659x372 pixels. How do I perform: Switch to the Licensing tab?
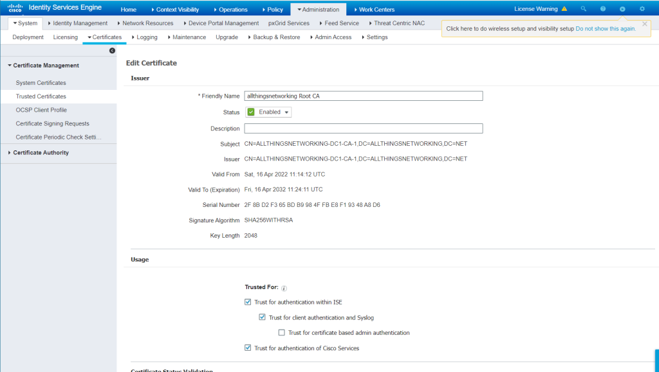(65, 37)
